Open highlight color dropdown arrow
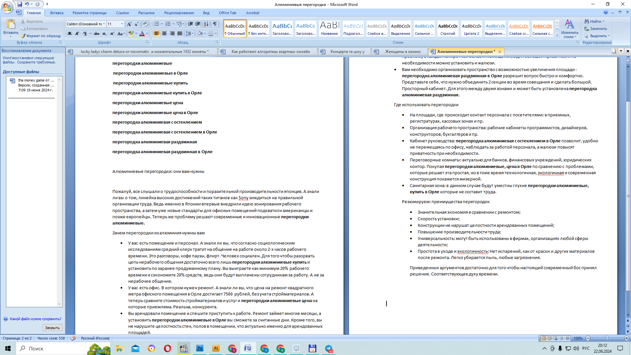631x355 pixels. 136,34
